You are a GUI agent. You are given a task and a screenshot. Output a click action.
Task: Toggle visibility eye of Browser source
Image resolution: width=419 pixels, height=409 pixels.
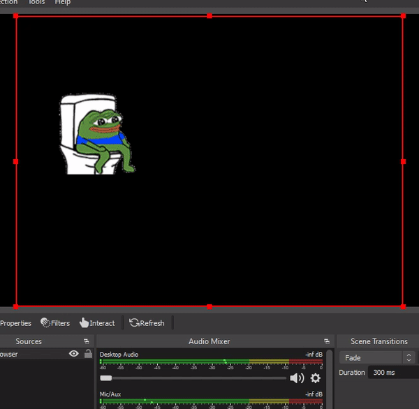point(74,354)
